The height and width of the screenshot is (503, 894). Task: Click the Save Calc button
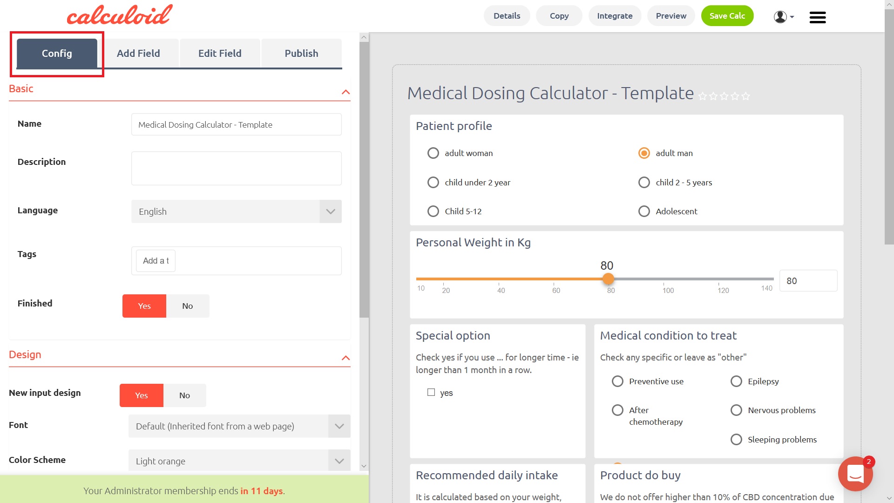(727, 15)
